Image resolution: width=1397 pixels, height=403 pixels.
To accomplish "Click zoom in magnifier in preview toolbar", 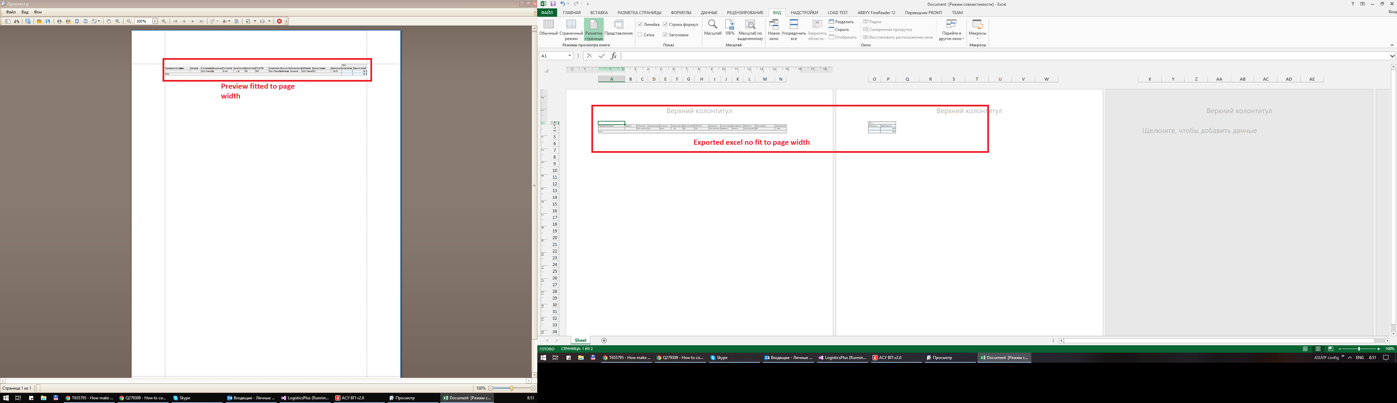I will pyautogui.click(x=164, y=21).
